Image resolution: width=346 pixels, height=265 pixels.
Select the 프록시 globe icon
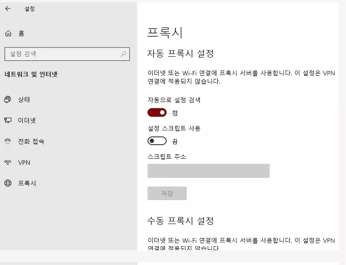(8, 183)
